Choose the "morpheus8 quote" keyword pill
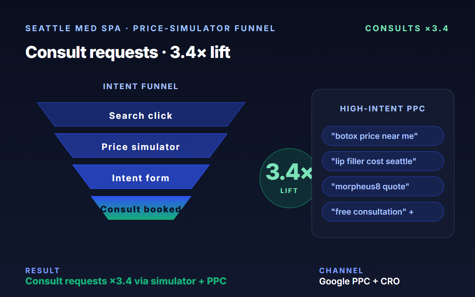This screenshot has height=297, width=475. pyautogui.click(x=383, y=186)
